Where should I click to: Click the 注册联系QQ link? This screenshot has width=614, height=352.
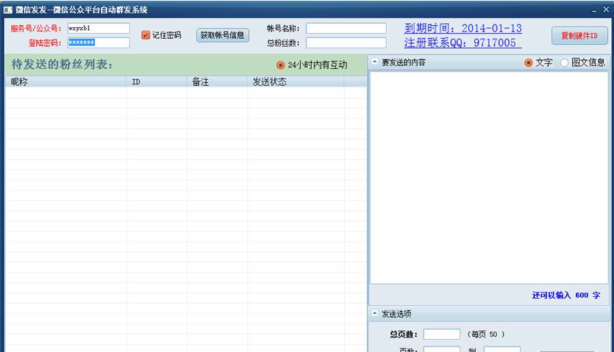[x=463, y=43]
